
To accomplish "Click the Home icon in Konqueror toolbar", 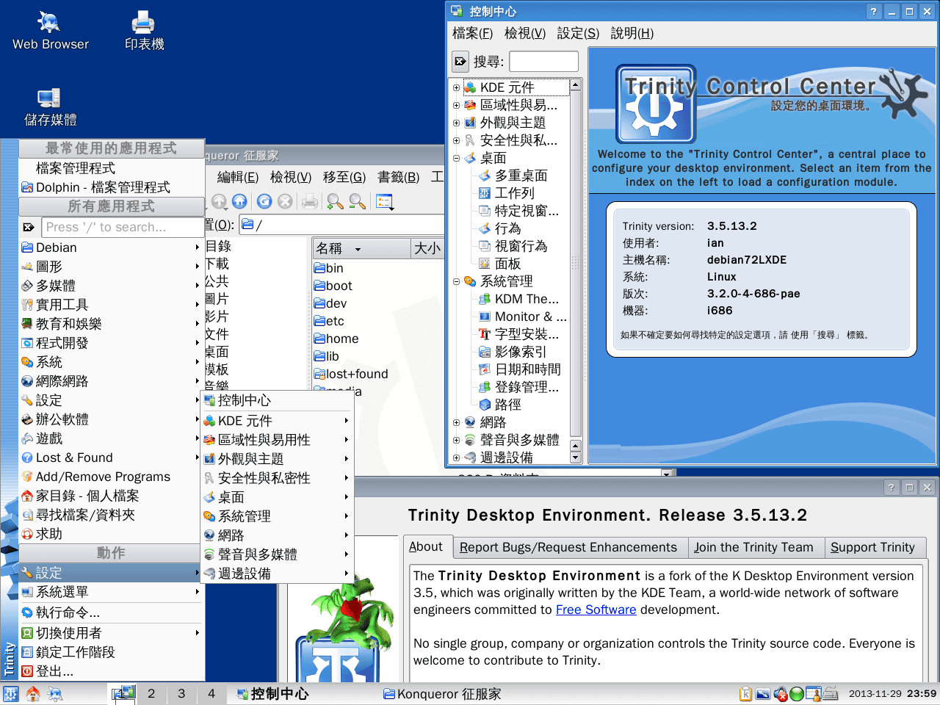I will coord(239,201).
